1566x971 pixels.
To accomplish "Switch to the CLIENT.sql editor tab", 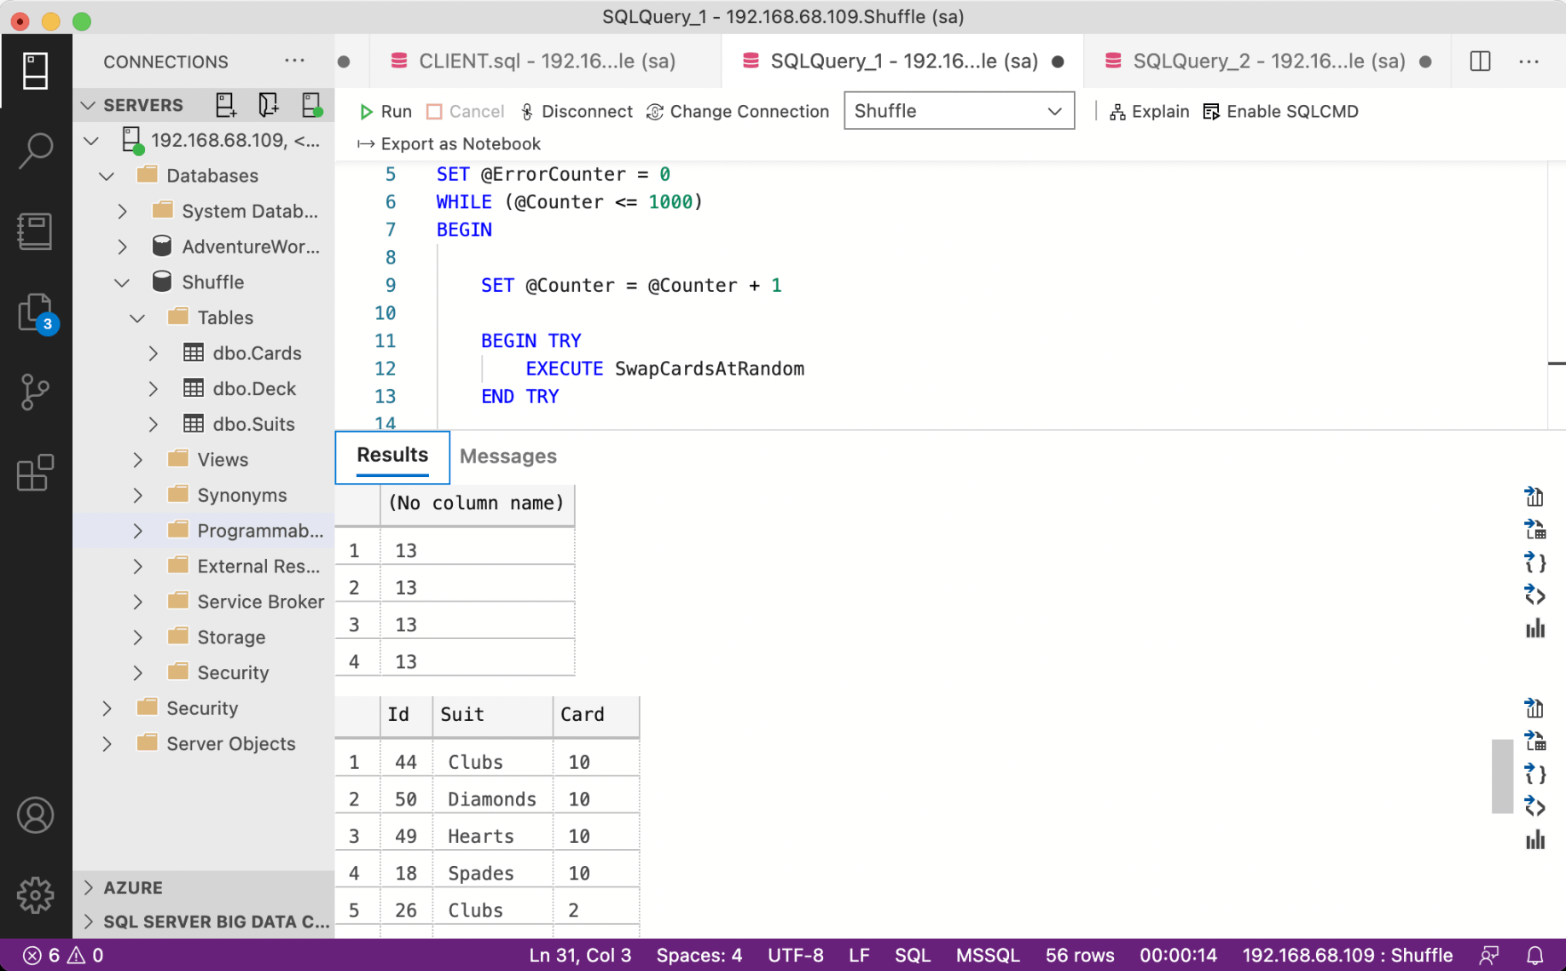I will 546,61.
